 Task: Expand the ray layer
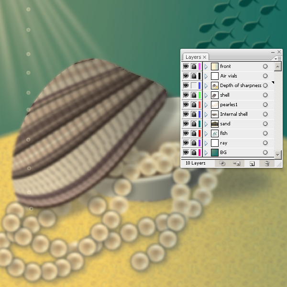click(206, 143)
